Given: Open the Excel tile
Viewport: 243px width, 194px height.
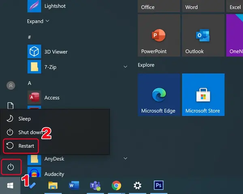Looking at the screenshot, I should tap(234, 6).
